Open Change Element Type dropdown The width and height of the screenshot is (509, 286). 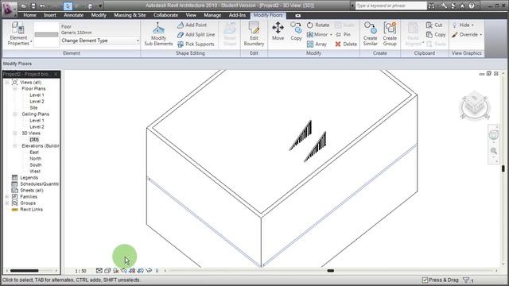tap(100, 41)
